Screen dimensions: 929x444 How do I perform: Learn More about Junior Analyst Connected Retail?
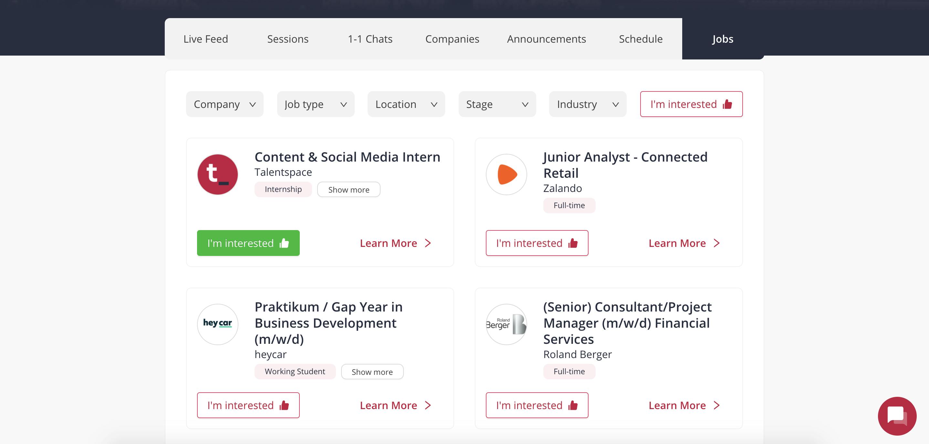click(x=684, y=243)
